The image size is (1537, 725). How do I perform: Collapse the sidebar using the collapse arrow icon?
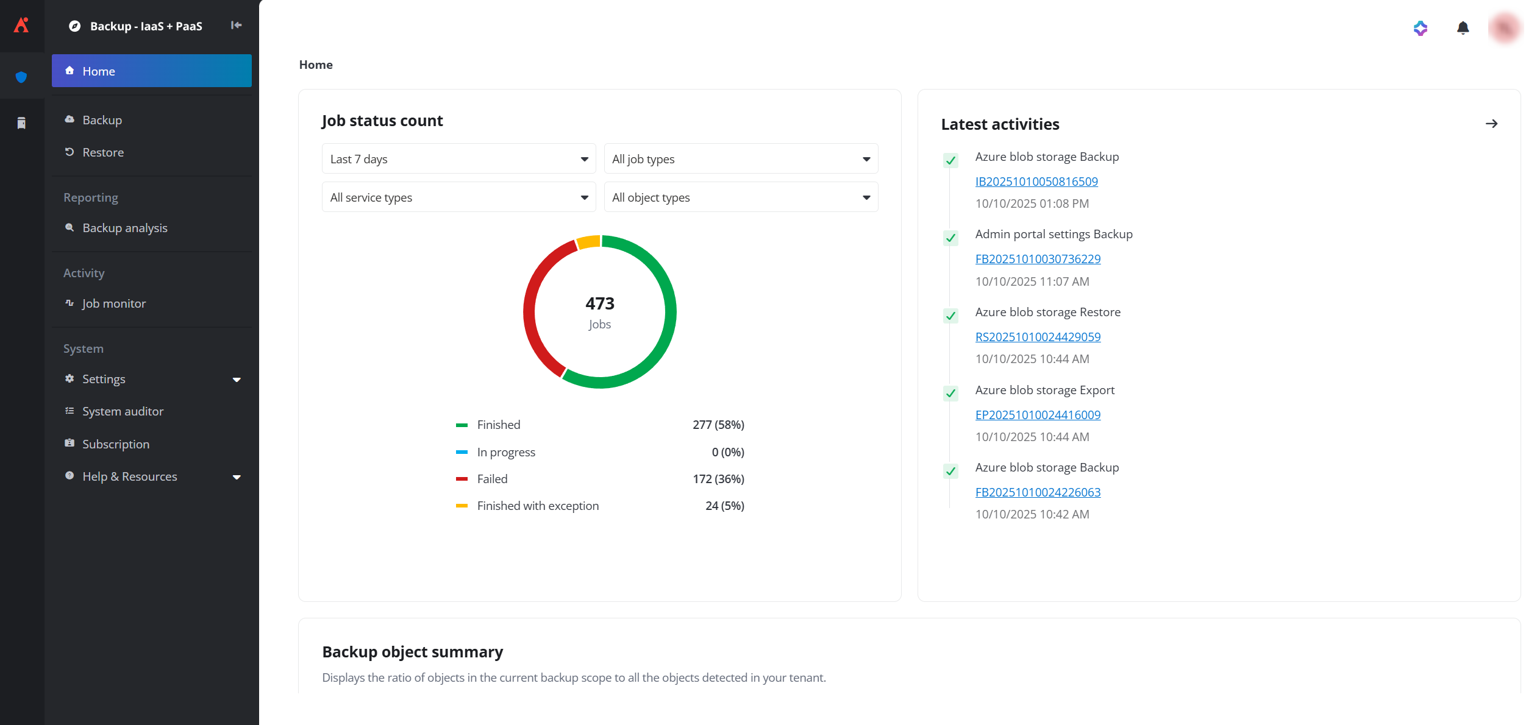[x=236, y=26]
